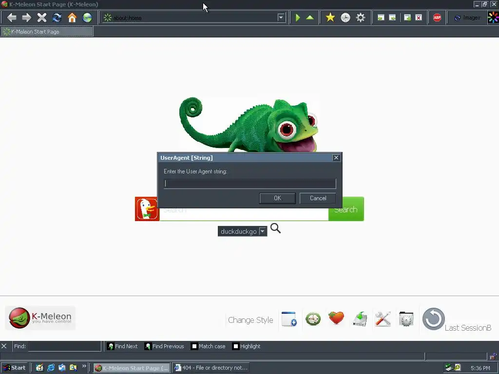Close current tab with the red X tab icon
The width and height of the screenshot is (499, 374).
[x=419, y=18]
